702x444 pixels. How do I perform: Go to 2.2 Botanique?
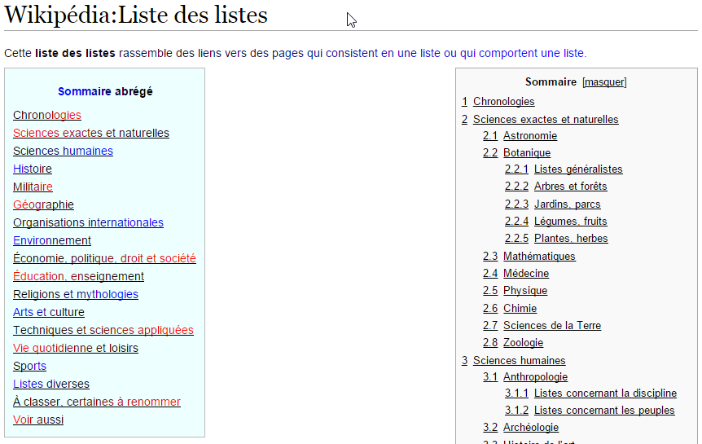(x=516, y=153)
